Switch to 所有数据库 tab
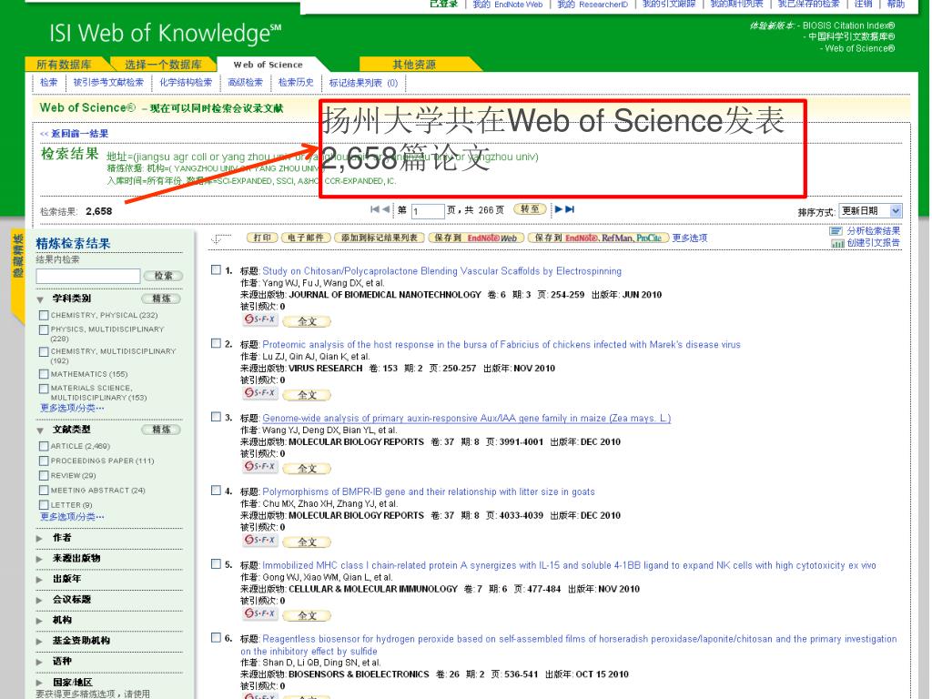 coord(65,65)
